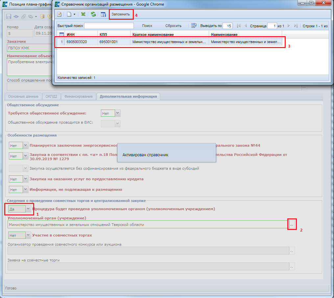The image size is (334, 298).
Task: Click the green refresh icon in the directory toolbar
Action: coord(93,14)
